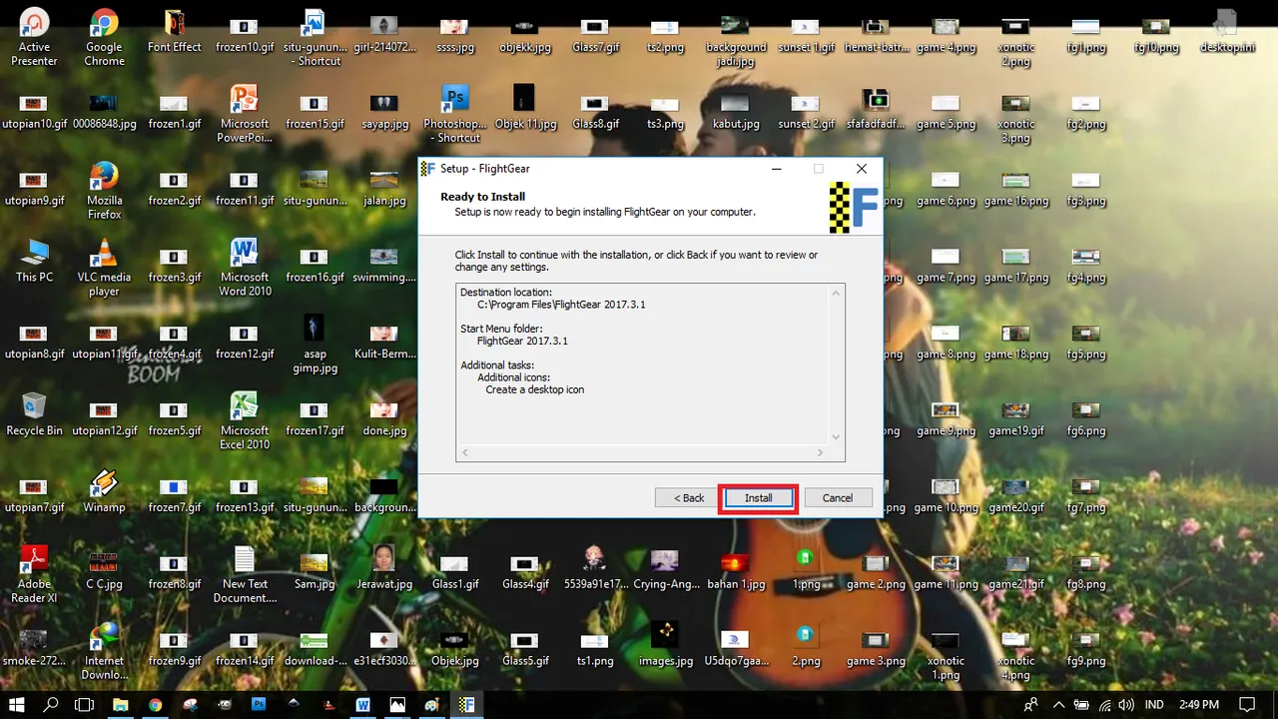This screenshot has height=719, width=1278.
Task: Select the game19.gif file
Action: tap(1015, 414)
